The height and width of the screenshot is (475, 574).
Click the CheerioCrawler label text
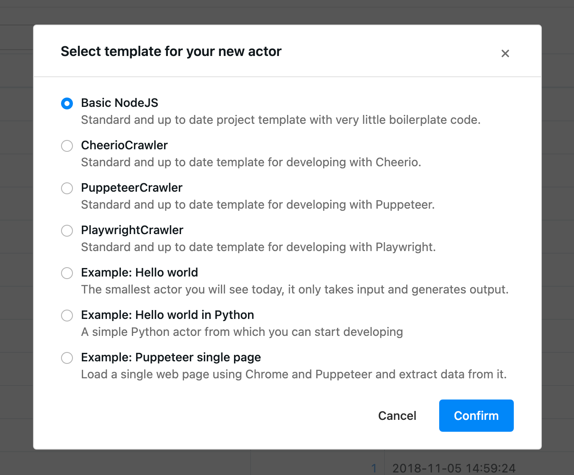click(124, 145)
